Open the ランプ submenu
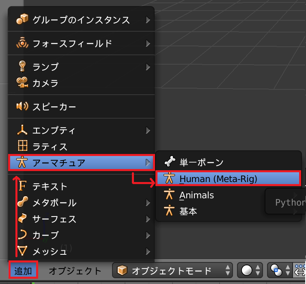Screen dimensions: 306x284 (81, 67)
